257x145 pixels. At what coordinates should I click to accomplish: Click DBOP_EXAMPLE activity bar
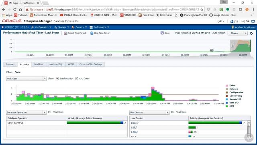point(95,123)
